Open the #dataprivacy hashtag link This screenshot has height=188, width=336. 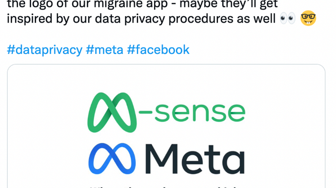click(44, 49)
